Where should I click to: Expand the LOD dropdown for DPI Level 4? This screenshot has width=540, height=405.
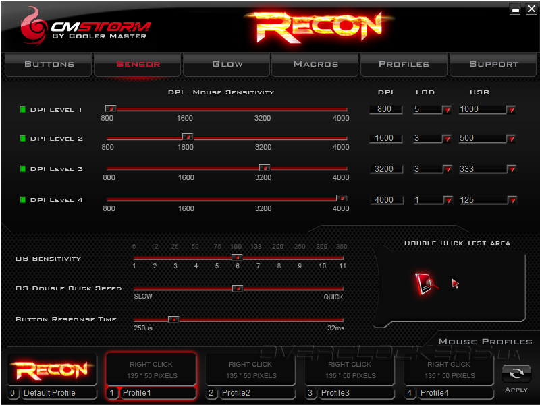click(x=448, y=200)
